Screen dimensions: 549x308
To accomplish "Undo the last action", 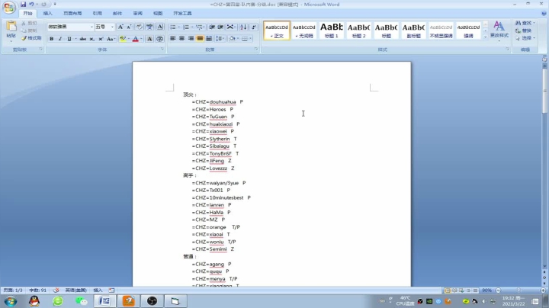I will pos(31,5).
